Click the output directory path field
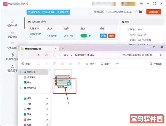166x126 pixels. (x=120, y=12)
